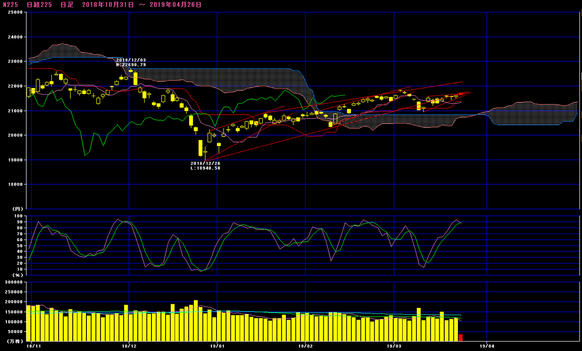Select the 2018/12/03 high date annotation
582x351 pixels.
131,60
